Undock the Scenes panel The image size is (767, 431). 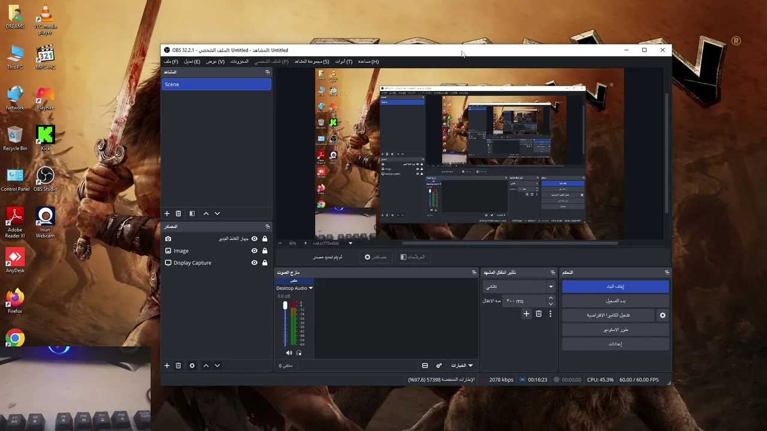tap(267, 72)
